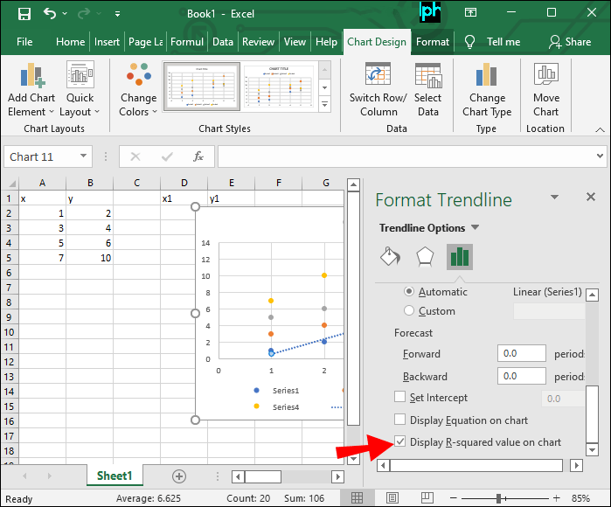611x507 pixels.
Task: Click the Forward forecast periods field
Action: 521,354
